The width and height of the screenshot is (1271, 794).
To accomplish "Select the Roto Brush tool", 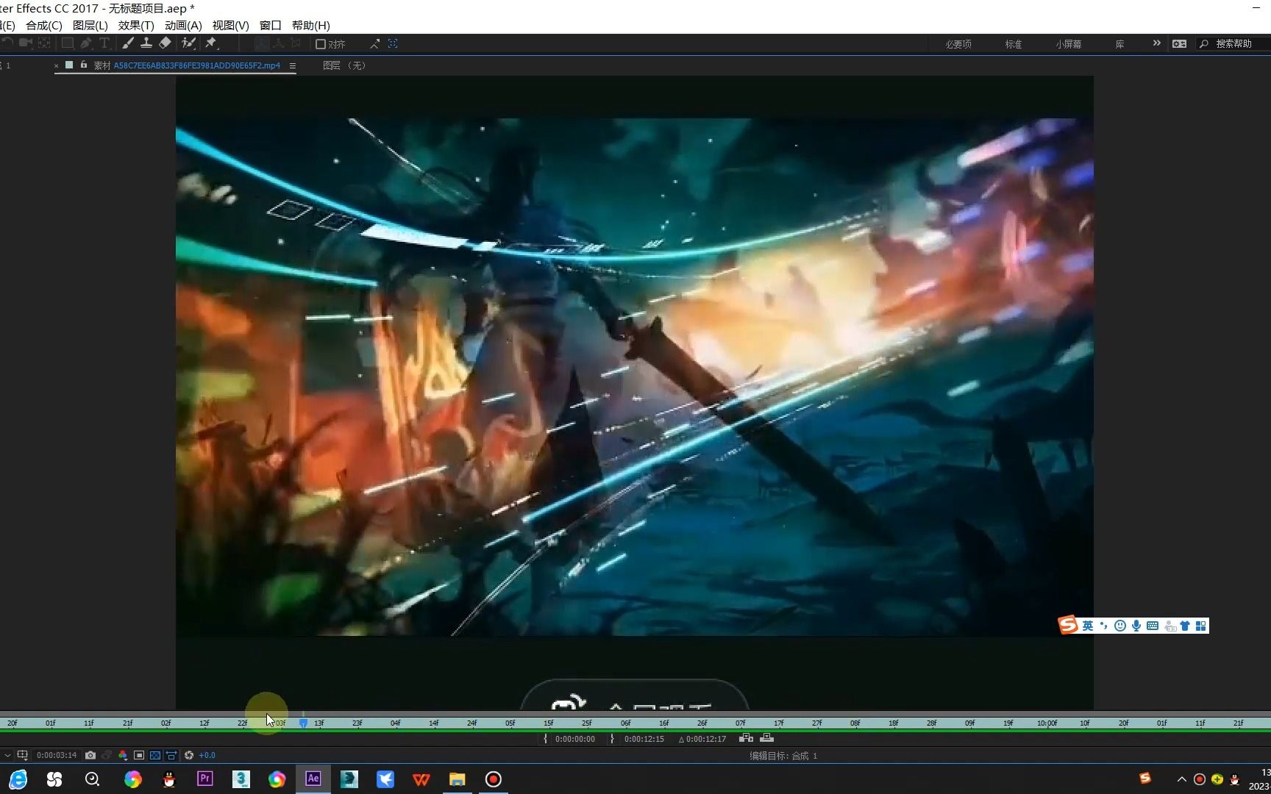I will [188, 43].
